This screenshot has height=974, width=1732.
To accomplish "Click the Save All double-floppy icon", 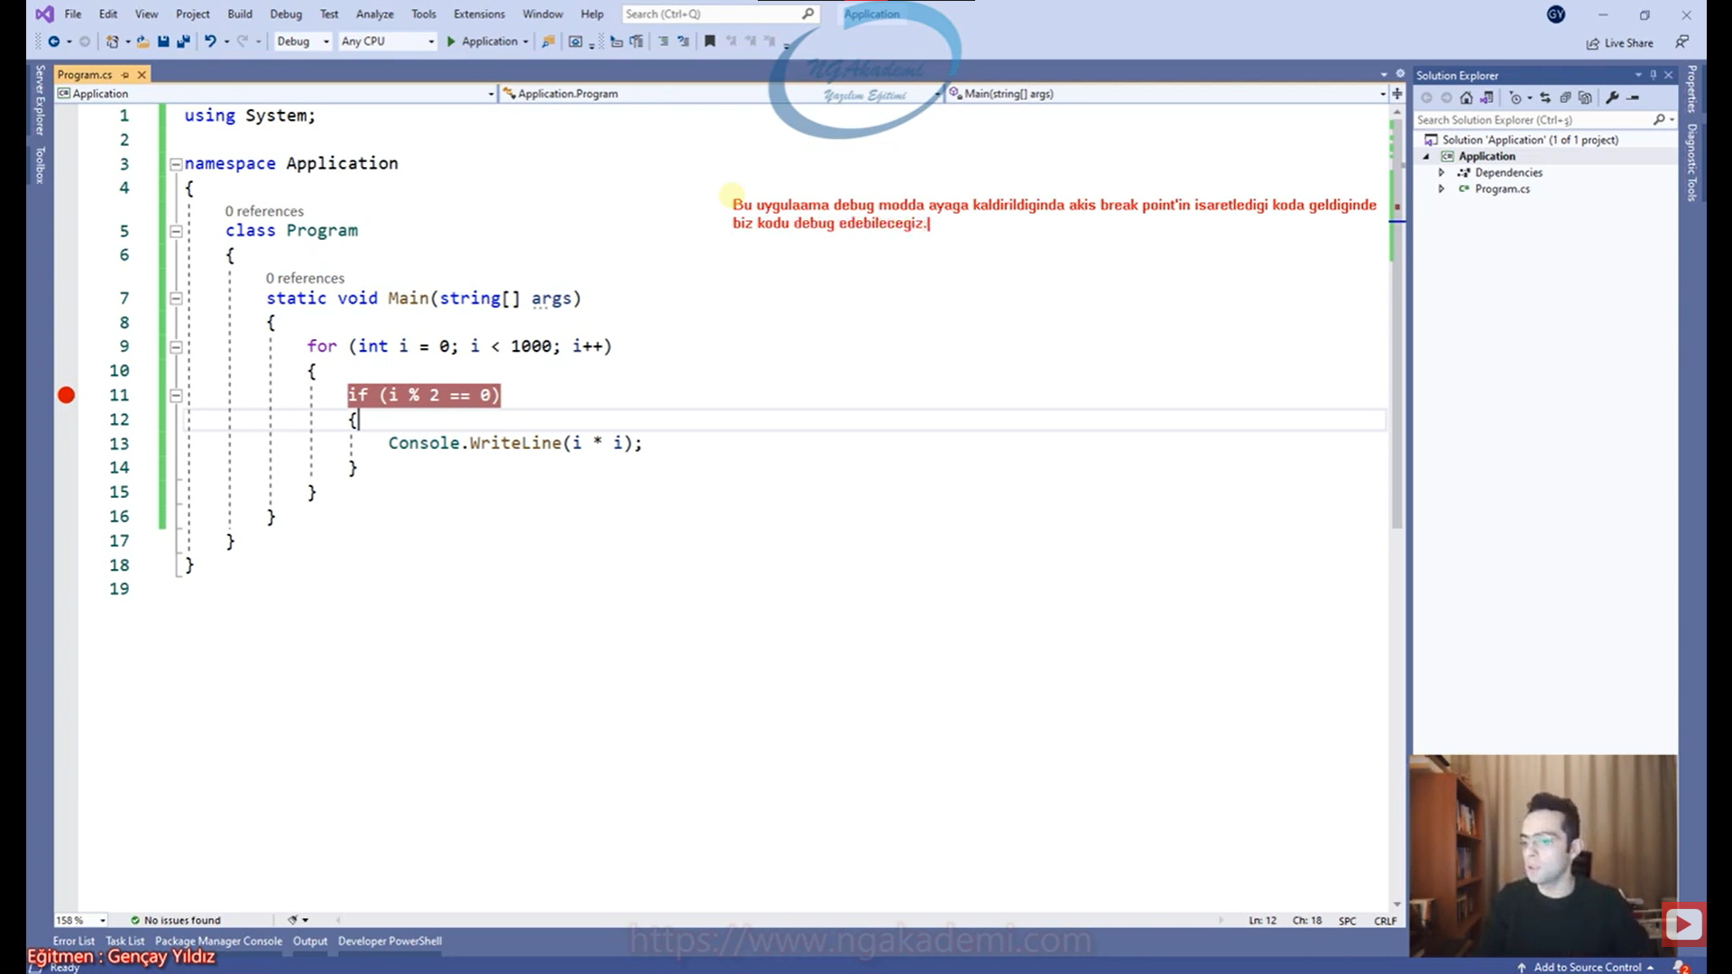I will (x=183, y=41).
